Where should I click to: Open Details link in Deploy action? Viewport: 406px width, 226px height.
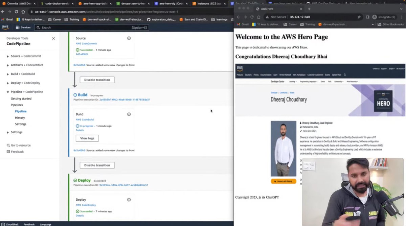tap(80, 216)
